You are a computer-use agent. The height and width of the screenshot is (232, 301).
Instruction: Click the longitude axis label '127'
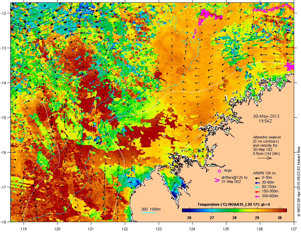294,229
